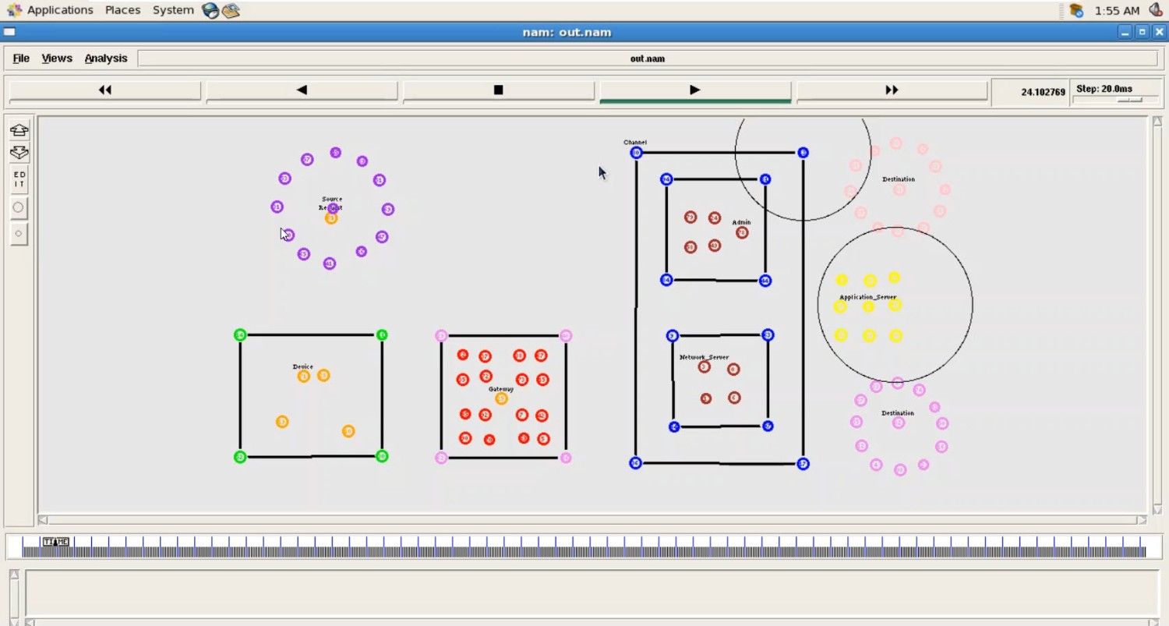Play the animation backward

point(302,90)
